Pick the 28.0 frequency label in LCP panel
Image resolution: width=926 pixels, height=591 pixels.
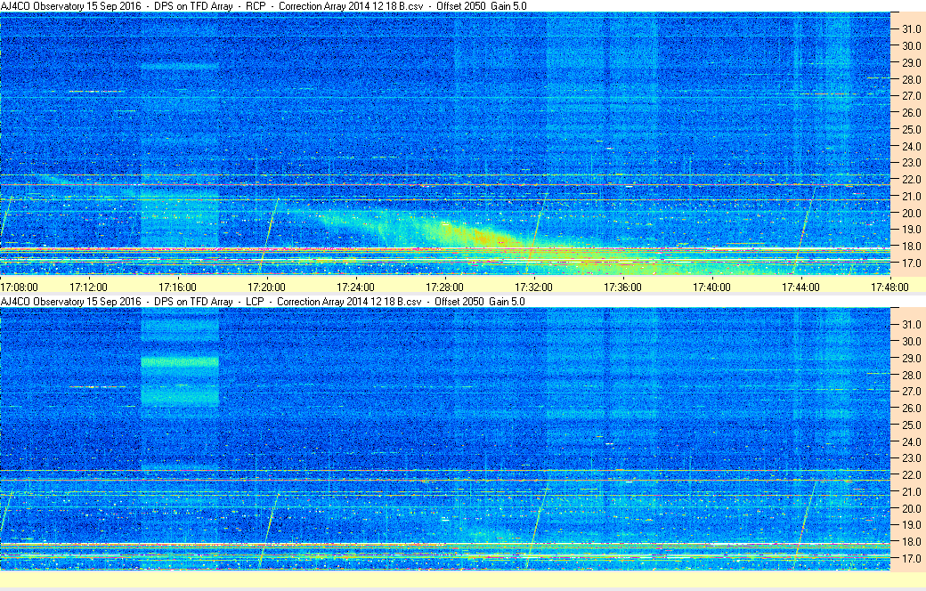tap(911, 375)
